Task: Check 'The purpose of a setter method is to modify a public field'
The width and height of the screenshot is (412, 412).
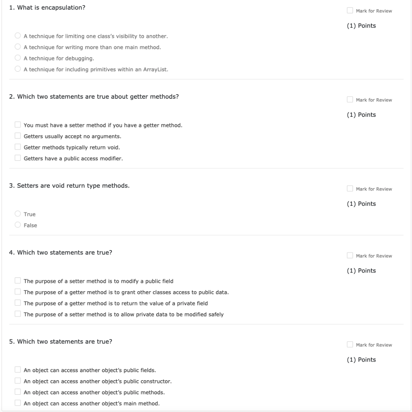Action: 18,281
